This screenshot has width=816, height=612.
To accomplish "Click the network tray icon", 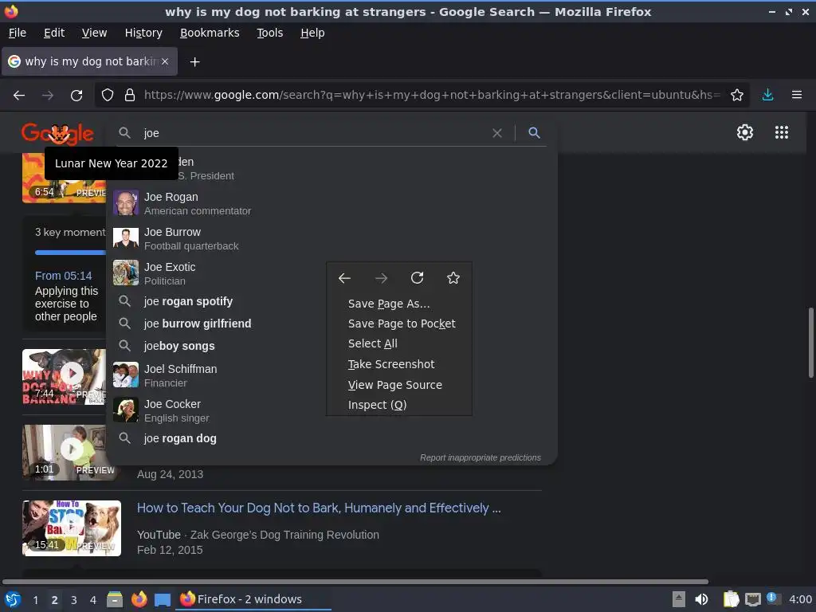I will point(752,599).
